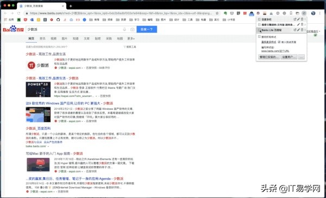Switch to the 地图 search tab
This screenshot has width=326, height=198.
pyautogui.click(x=120, y=38)
